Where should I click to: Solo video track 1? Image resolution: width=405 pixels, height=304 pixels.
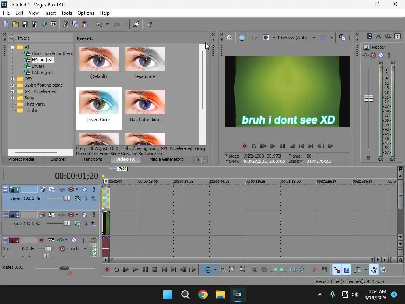94,190
